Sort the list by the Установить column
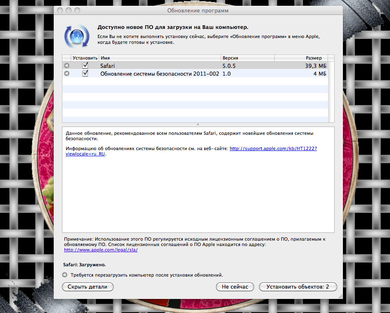The height and width of the screenshot is (313, 390). click(85, 58)
